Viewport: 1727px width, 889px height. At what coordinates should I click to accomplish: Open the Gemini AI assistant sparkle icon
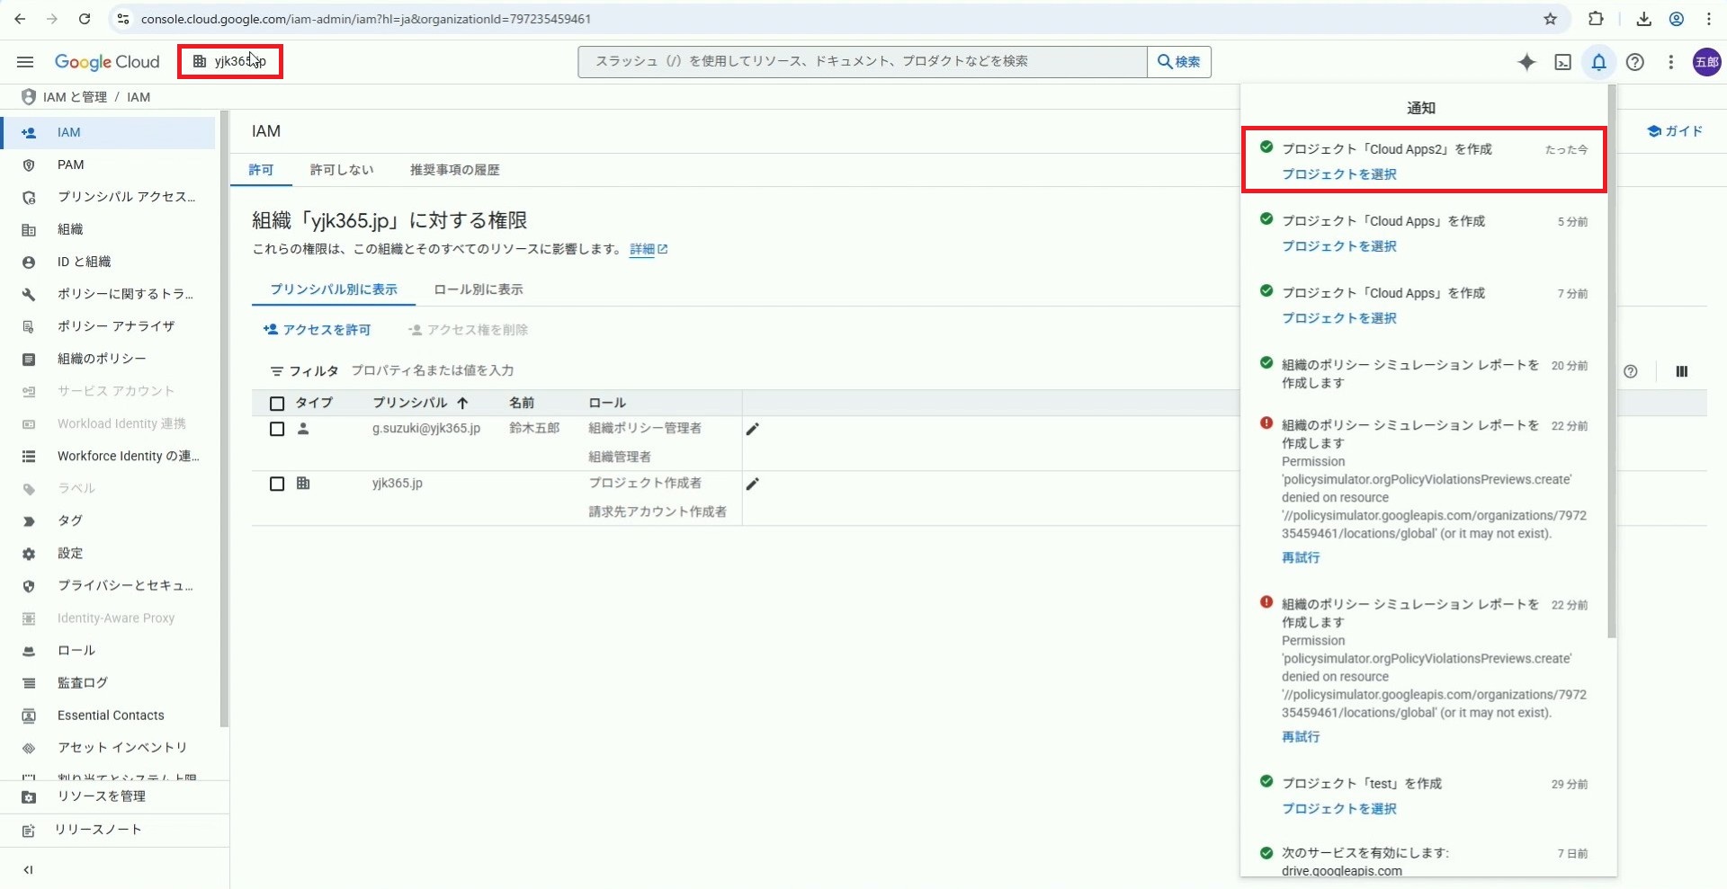pyautogui.click(x=1526, y=62)
